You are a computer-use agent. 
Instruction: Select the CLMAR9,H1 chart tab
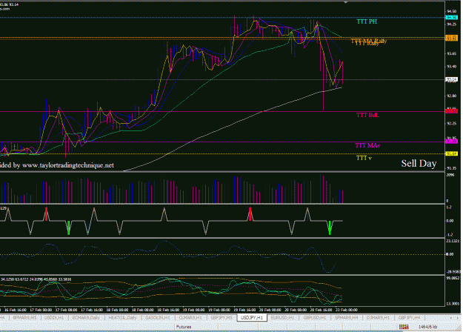click(190, 318)
